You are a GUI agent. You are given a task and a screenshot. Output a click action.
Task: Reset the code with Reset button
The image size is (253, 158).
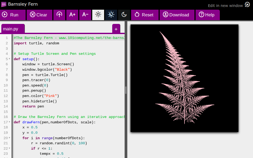[x=144, y=15]
